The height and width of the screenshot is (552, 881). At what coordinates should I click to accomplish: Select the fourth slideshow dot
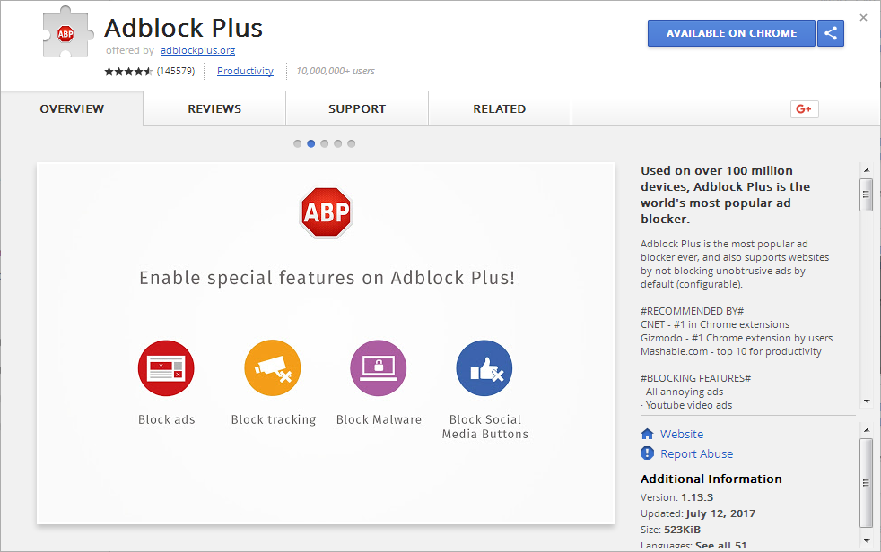pyautogui.click(x=337, y=143)
